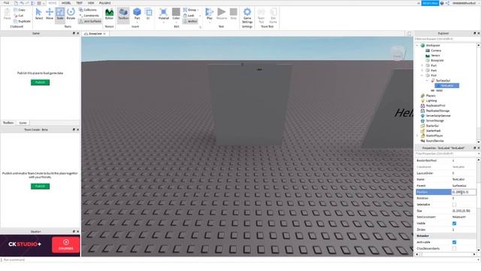Open the Toolbox from the ribbon
The image size is (481, 271).
(x=123, y=14)
